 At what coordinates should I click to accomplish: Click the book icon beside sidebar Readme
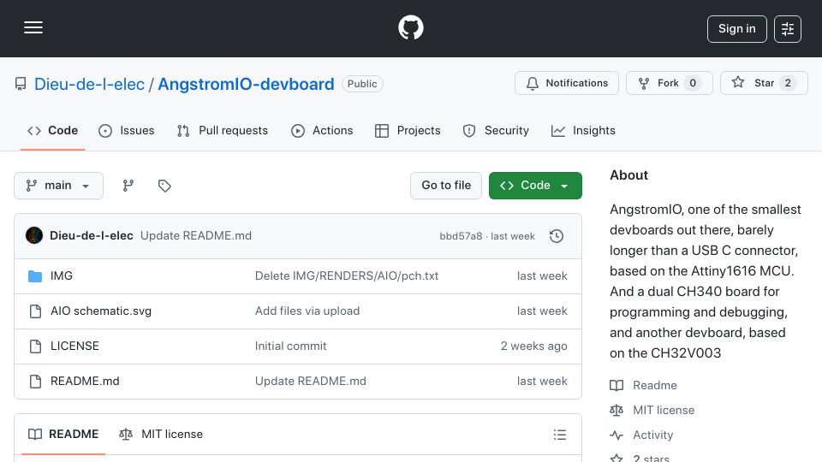[616, 386]
